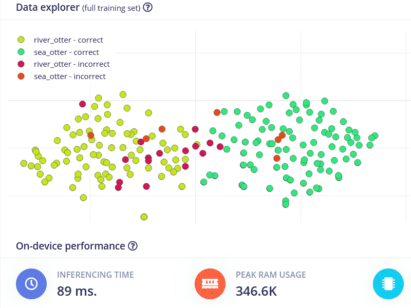Click the orange sea_otter incorrect legend dot
This screenshot has height=308, width=411.
tap(21, 76)
